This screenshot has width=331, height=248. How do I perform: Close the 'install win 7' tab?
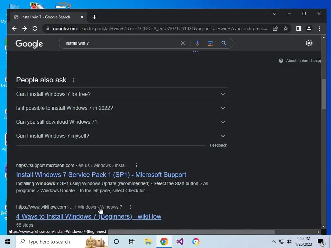coord(82,17)
